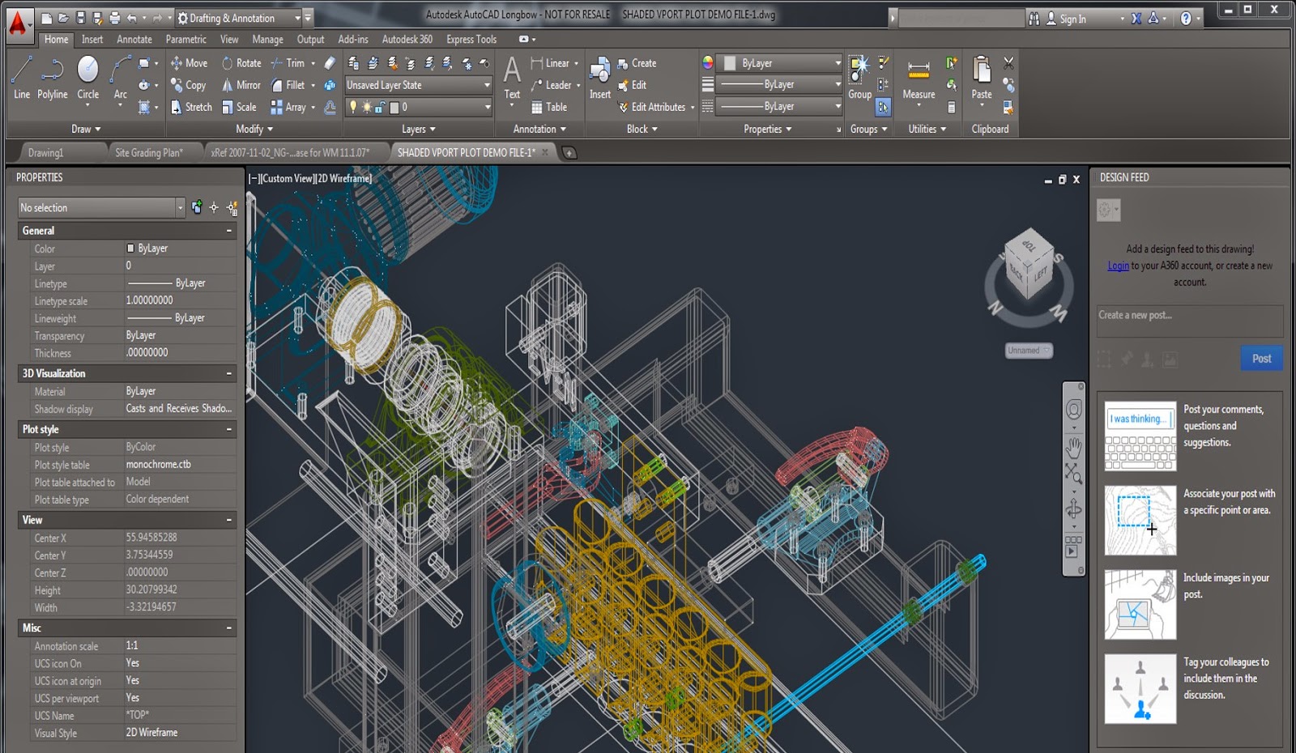Click the Color ByLayer swatch in Properties
This screenshot has height=753, width=1296.
130,249
